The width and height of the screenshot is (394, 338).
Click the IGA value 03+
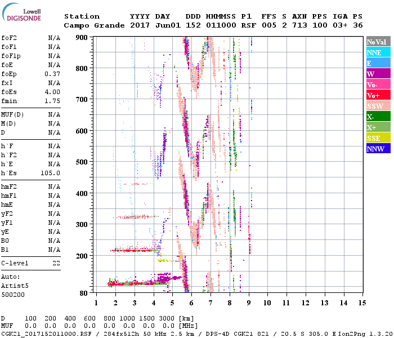coord(340,25)
